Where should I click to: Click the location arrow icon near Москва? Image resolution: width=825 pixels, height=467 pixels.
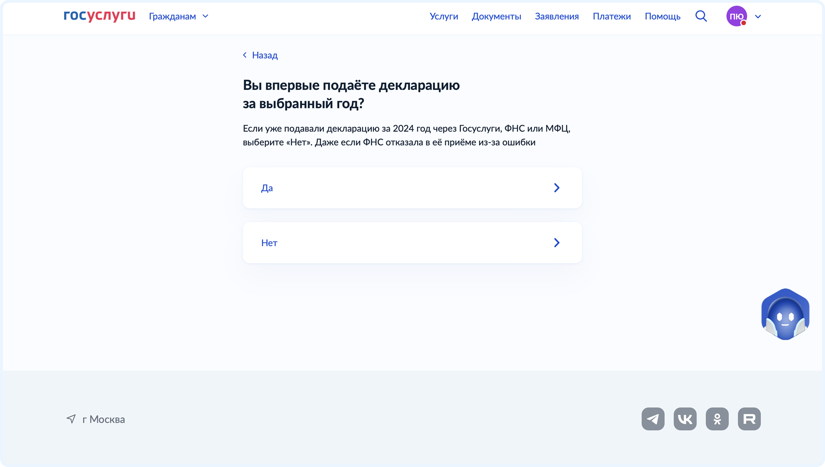[71, 419]
